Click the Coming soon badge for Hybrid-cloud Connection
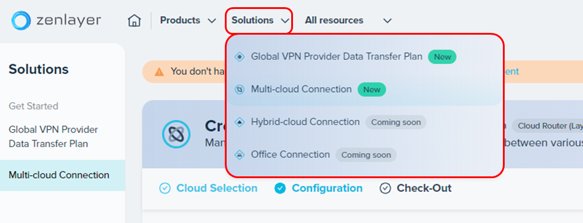The image size is (583, 223). point(396,123)
